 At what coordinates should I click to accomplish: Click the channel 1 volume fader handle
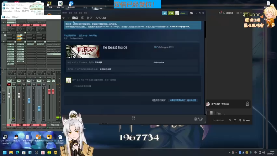(x=9, y=96)
